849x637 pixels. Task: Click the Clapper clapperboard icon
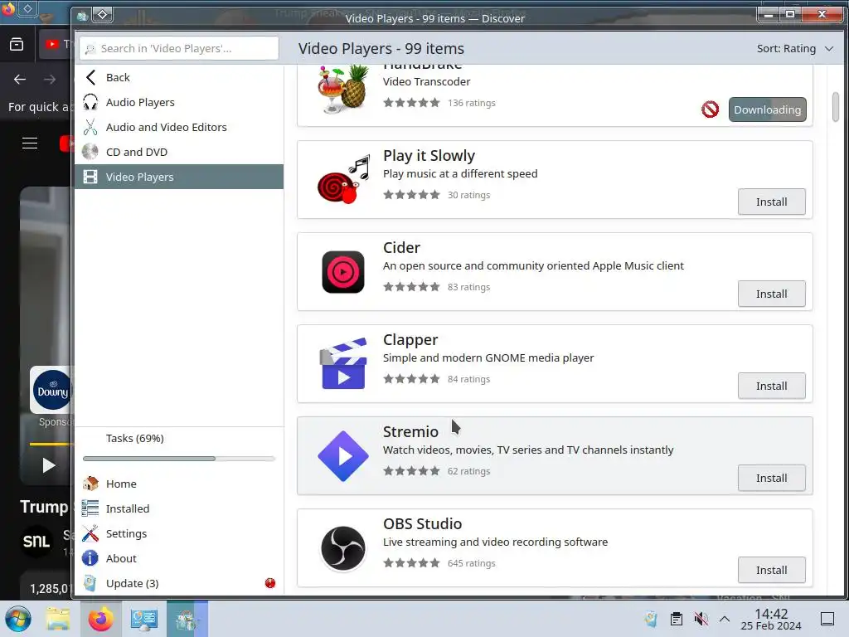[x=343, y=364]
